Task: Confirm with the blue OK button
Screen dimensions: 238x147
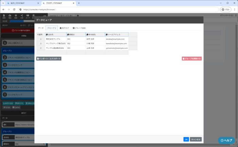Action: click(x=186, y=139)
